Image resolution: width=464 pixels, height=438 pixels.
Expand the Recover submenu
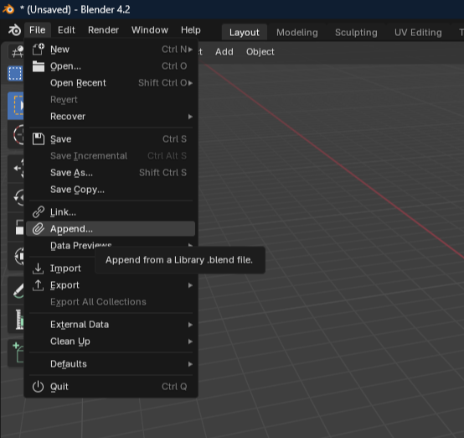coord(111,117)
